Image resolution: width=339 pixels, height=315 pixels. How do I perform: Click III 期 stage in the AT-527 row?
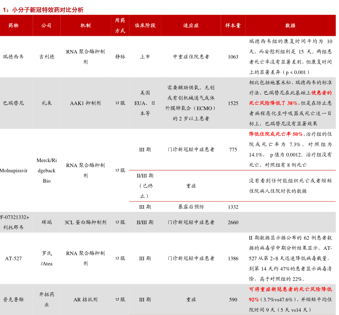[x=145, y=258]
